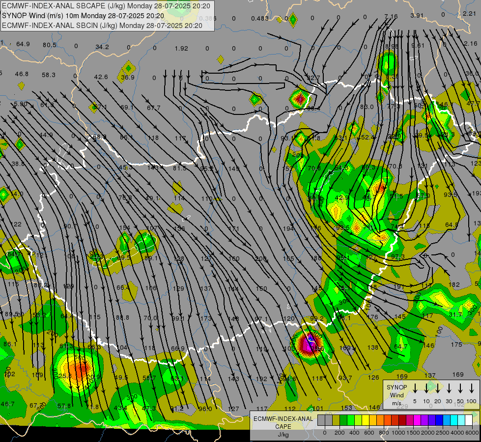Click the 194 CAPE value mid-map
The width and height of the screenshot is (481, 442).
(288, 228)
